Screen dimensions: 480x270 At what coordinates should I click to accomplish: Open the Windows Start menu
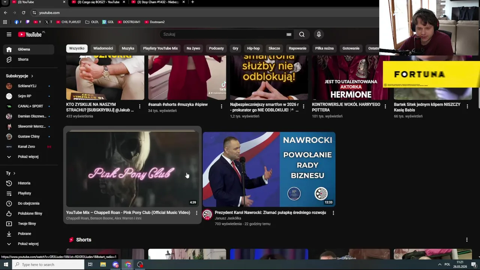[6, 265]
